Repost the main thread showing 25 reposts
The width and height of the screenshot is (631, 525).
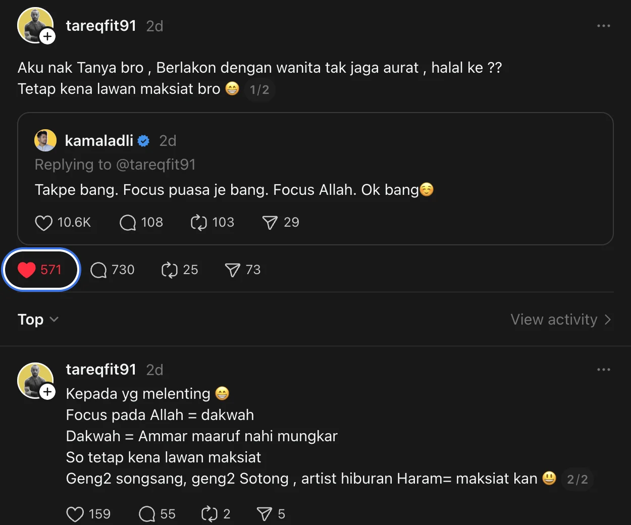point(179,270)
